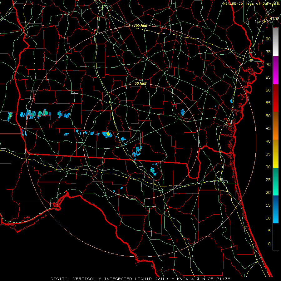This screenshot has height=281, width=281.
Task: Click the 15 value on the VIL scale
Action: [268, 205]
